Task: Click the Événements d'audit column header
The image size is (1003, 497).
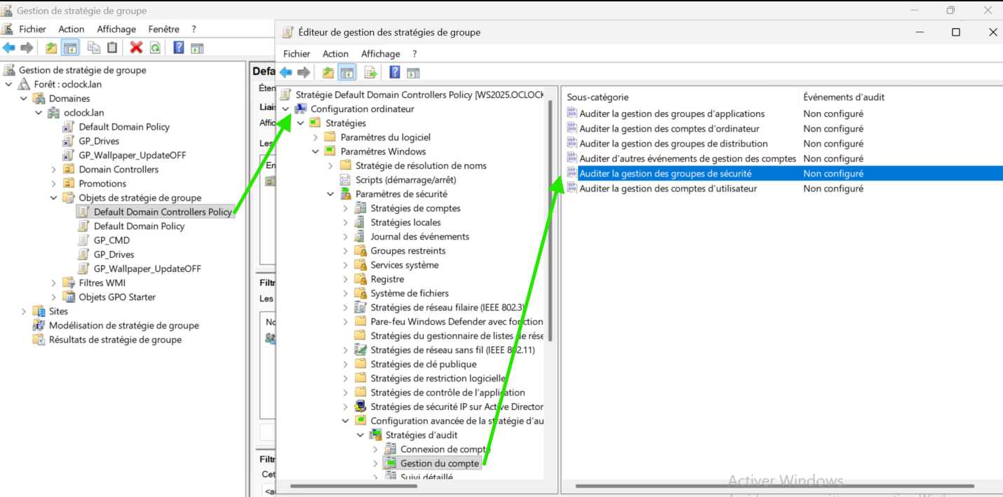Action: (844, 97)
